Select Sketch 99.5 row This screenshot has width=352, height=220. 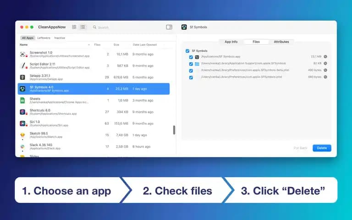(93, 135)
